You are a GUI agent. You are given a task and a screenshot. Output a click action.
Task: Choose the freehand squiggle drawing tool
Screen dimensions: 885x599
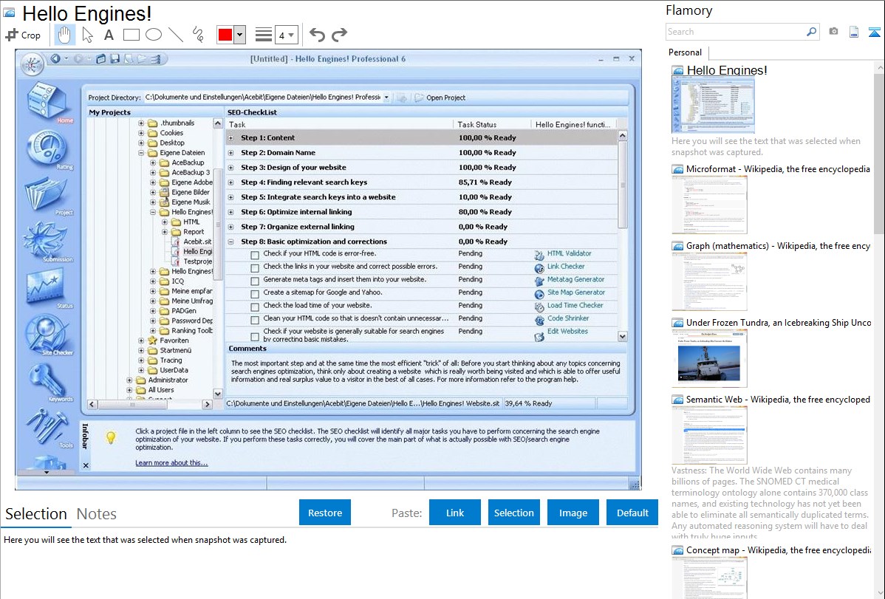[198, 35]
